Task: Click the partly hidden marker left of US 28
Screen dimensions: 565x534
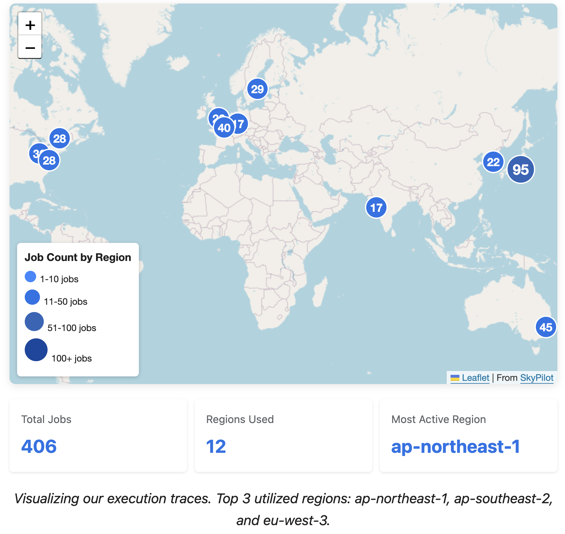Action: [34, 153]
